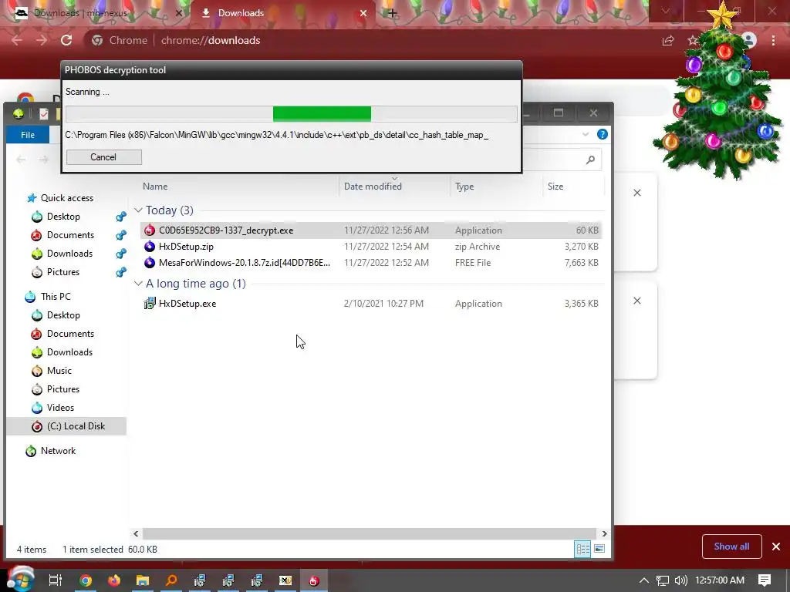Open Pictures under This PC

tap(63, 389)
